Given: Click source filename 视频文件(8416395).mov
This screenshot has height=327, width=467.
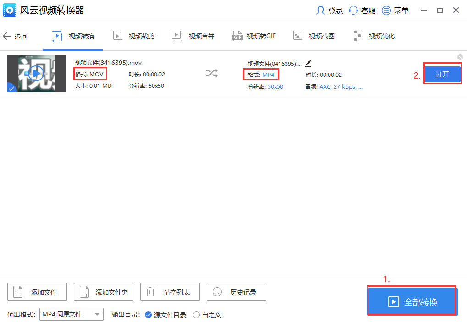Looking at the screenshot, I should pos(108,63).
